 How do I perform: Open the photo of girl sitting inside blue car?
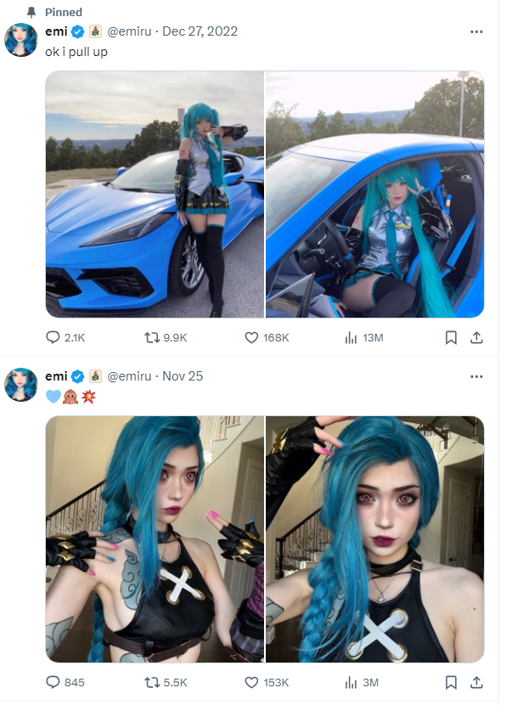pos(375,195)
